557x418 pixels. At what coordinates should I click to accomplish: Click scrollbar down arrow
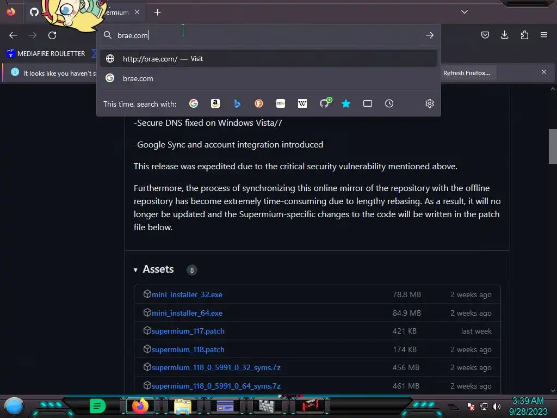click(x=553, y=391)
